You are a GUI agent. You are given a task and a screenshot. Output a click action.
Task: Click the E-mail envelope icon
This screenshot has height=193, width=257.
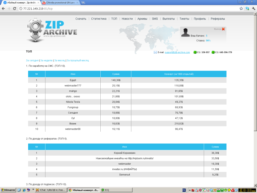155,52
